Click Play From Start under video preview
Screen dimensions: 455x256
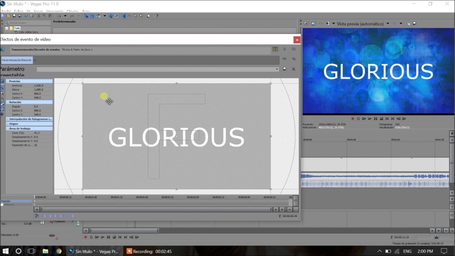(x=364, y=118)
